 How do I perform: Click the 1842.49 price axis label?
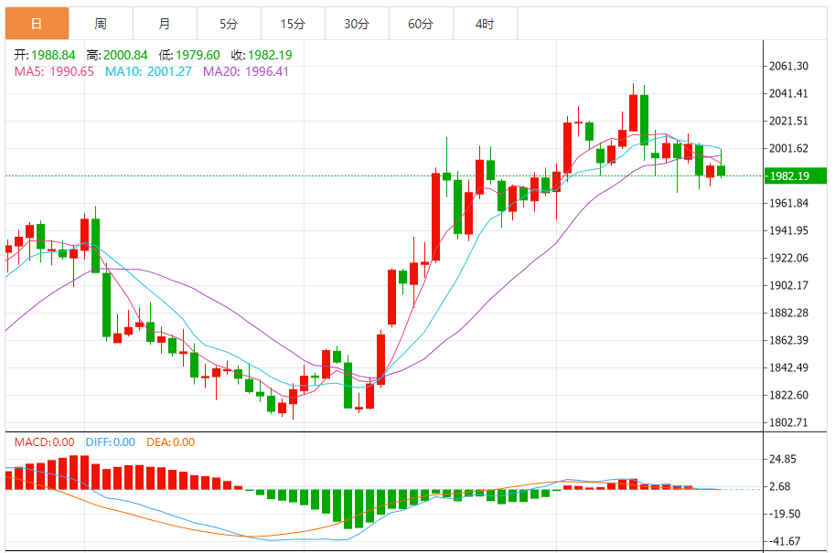(788, 367)
